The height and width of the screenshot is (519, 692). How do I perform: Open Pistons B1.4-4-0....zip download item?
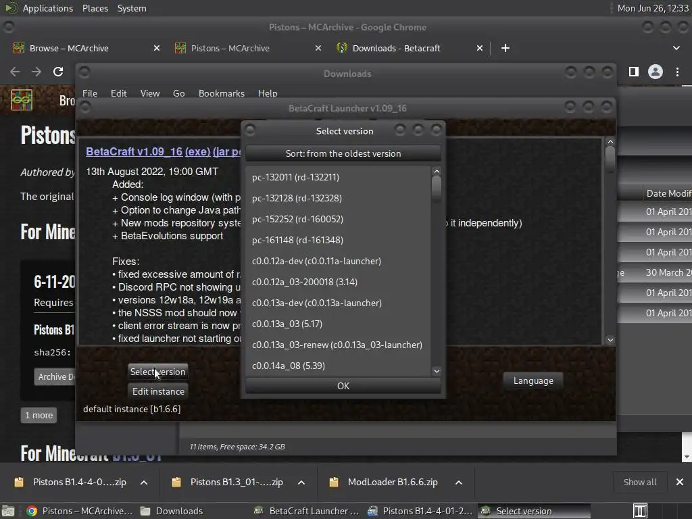[70, 483]
